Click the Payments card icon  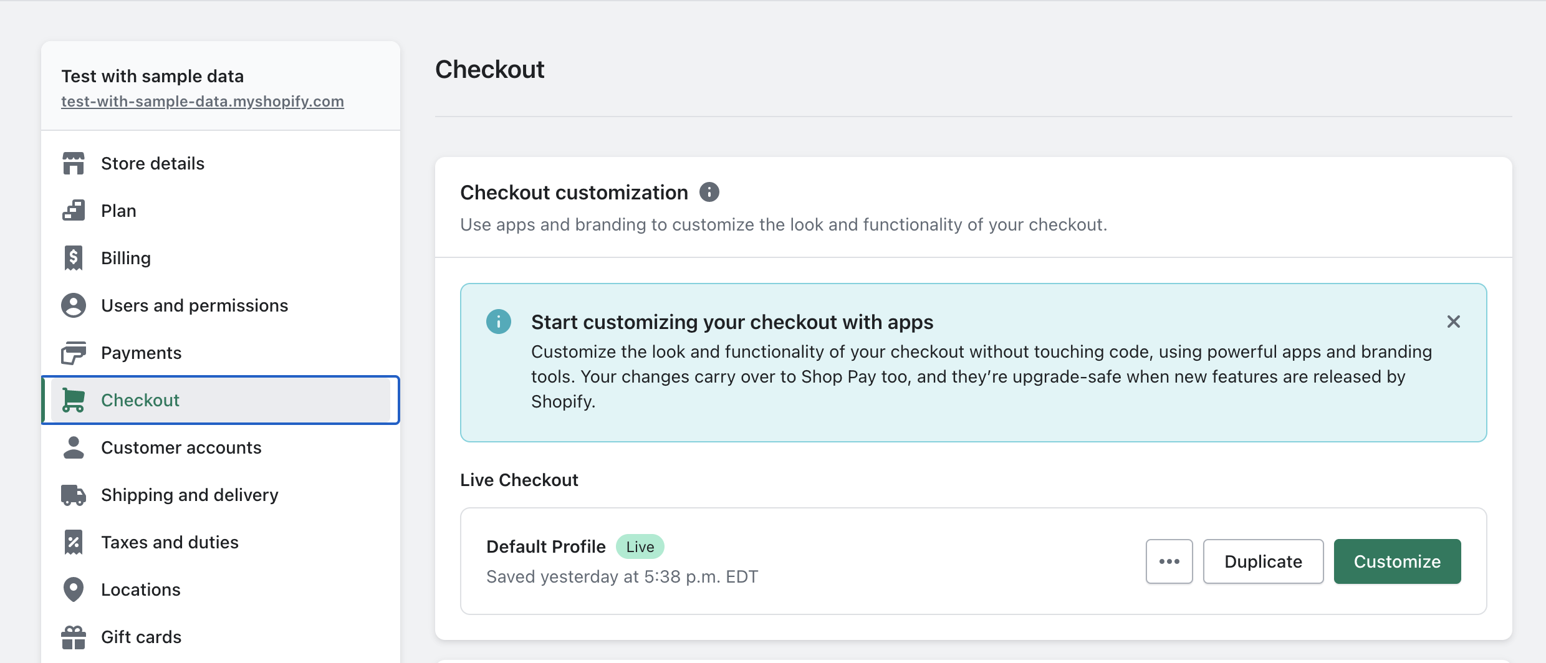74,353
